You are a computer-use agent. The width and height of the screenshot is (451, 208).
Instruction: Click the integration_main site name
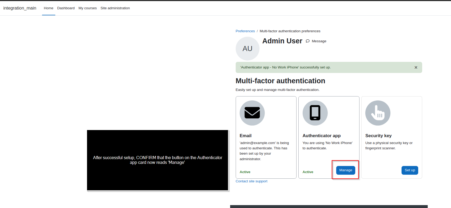(x=20, y=8)
